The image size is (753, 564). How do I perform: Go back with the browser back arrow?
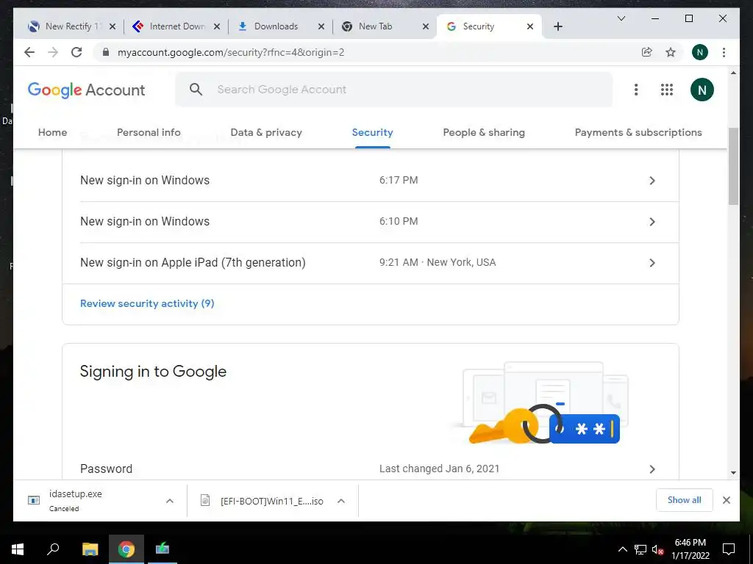click(29, 52)
